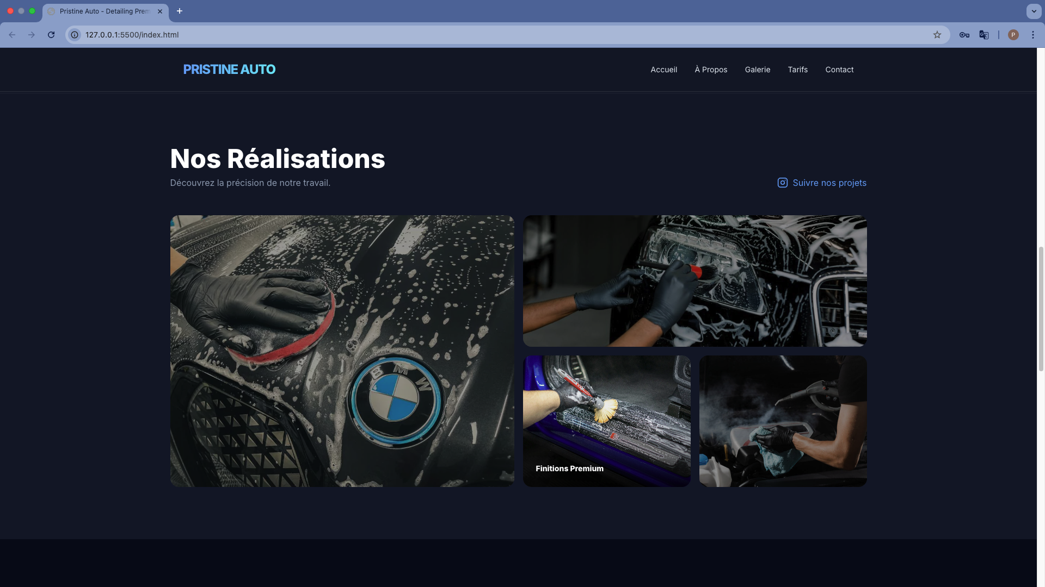
Task: Open the Finitions Premium gallery image
Action: [606, 421]
